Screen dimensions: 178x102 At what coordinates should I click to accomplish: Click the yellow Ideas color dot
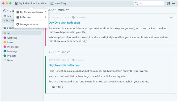pos(5,42)
